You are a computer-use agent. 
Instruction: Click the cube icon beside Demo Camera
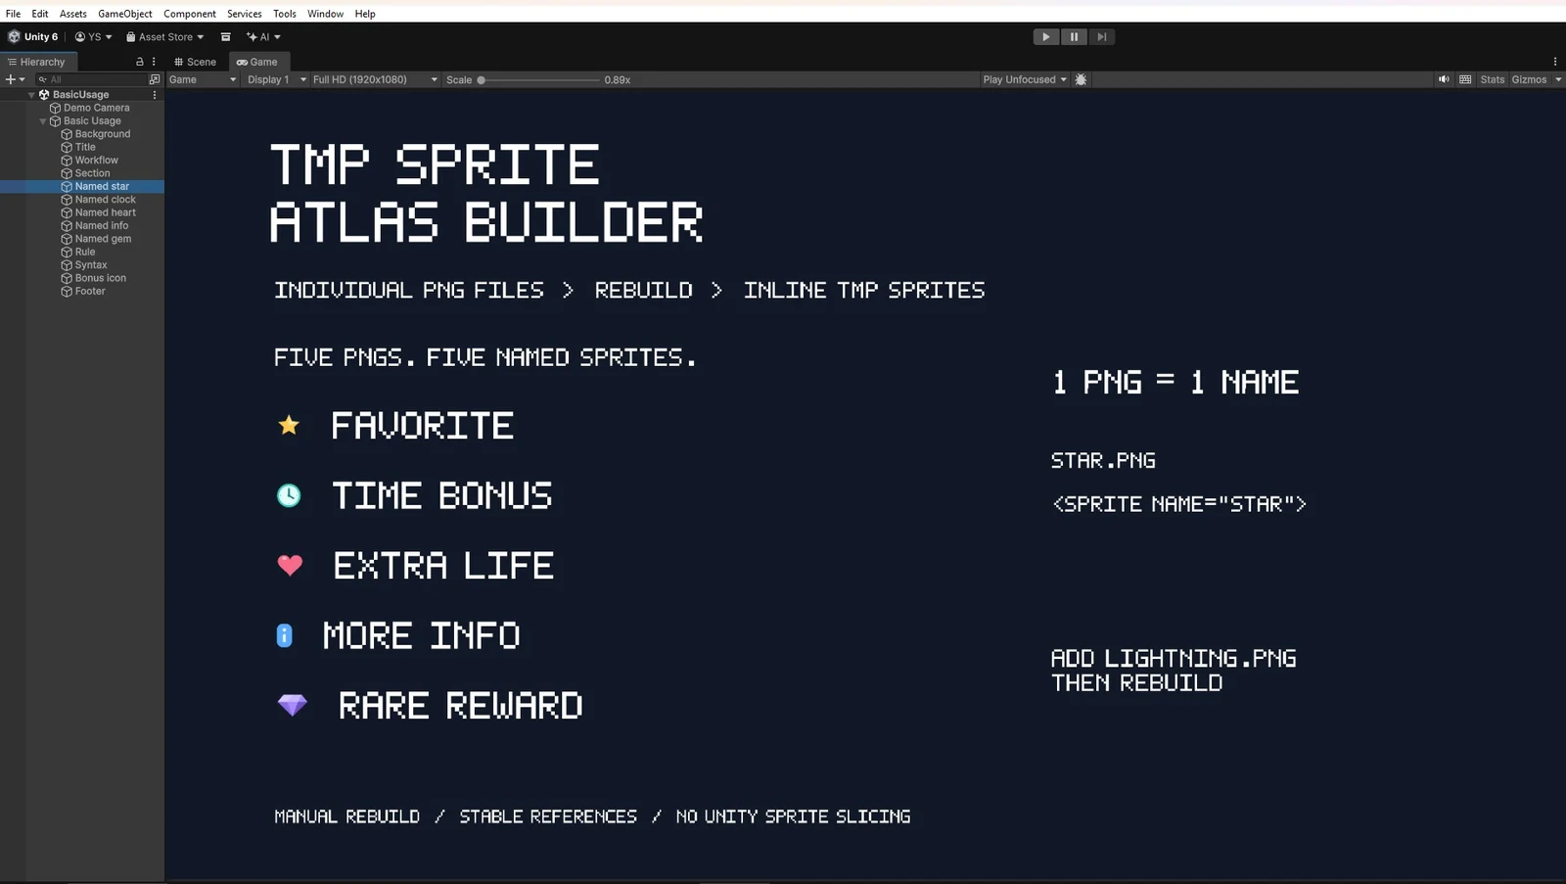point(55,108)
